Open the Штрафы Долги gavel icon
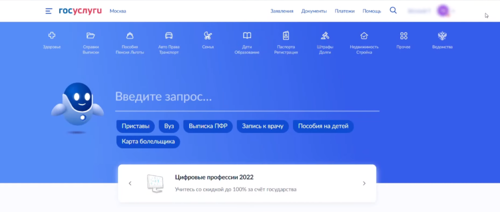 [x=325, y=36]
